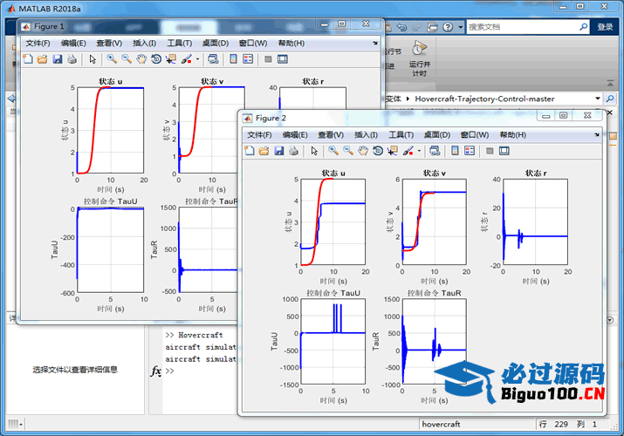Toggle Edit Plot arrow in Figure 2 toolbar
Viewport: 624px width, 436px height.
(314, 151)
